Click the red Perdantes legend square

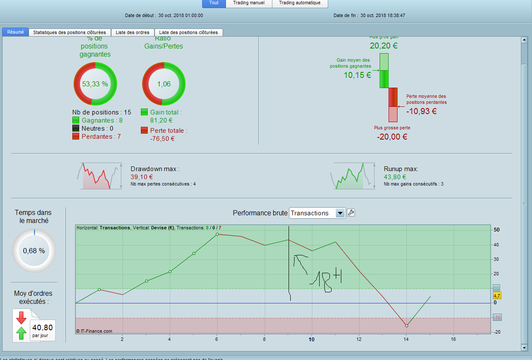76,137
